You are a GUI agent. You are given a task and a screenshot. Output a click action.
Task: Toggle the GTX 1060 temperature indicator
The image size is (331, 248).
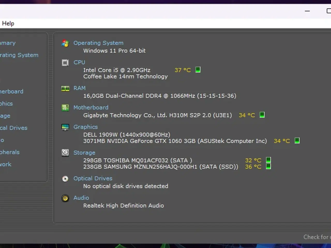pos(297,141)
